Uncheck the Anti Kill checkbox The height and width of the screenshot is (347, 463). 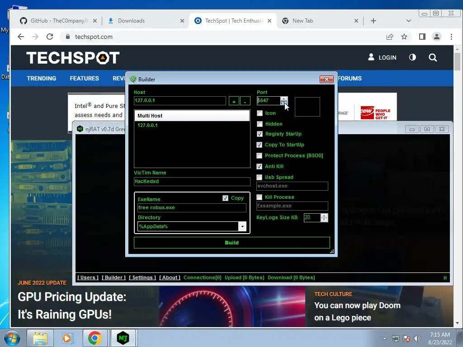[x=259, y=166]
